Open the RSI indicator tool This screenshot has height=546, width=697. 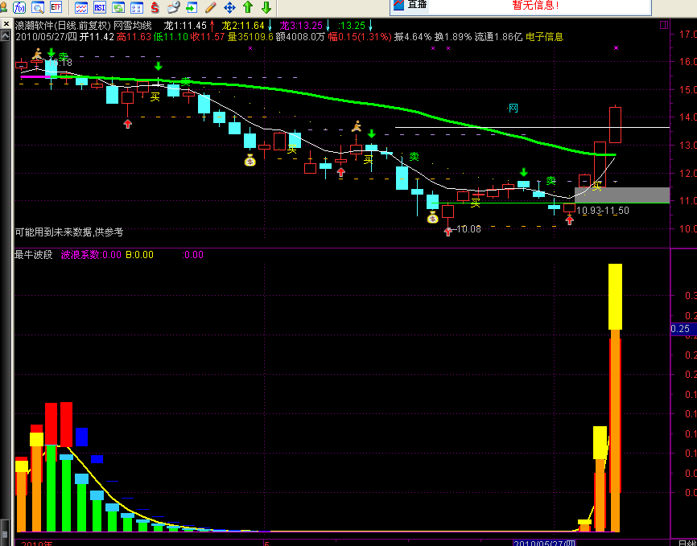tap(100, 7)
